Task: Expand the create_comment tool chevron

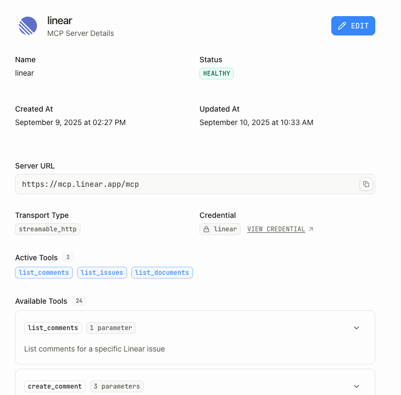Action: [x=357, y=386]
